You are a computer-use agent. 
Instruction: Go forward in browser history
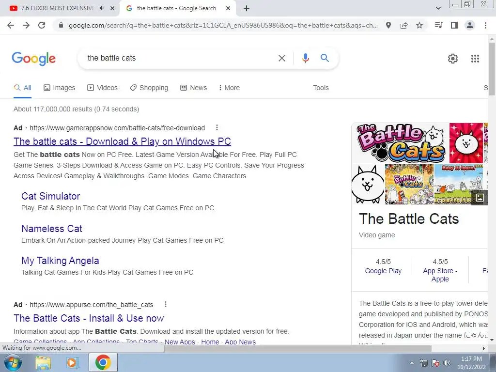tap(26, 25)
